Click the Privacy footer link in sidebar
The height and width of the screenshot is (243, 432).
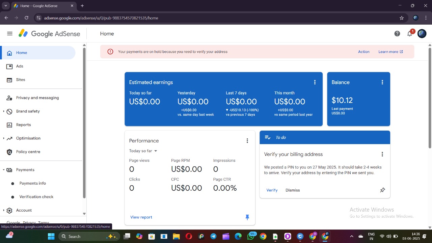[x=29, y=223]
